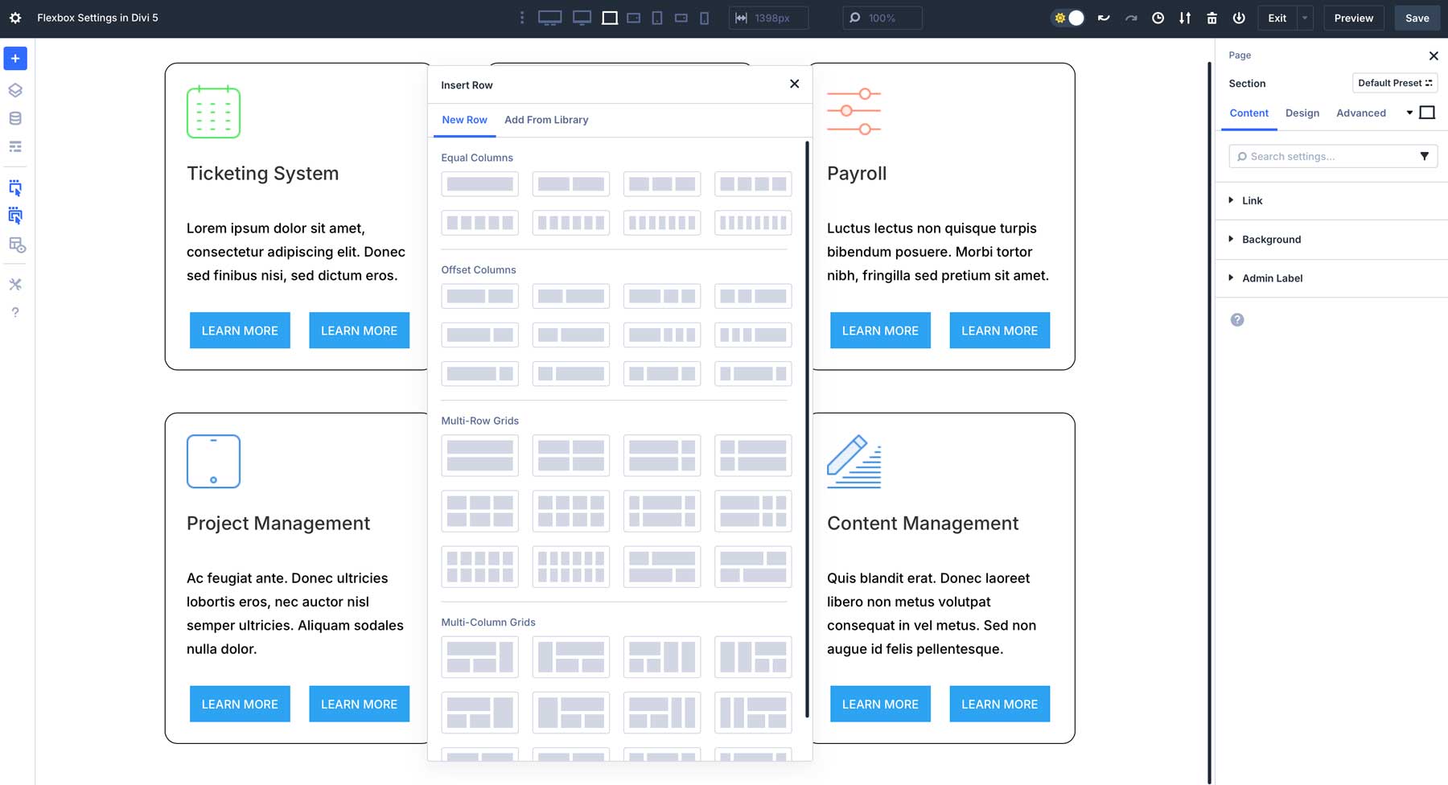
Task: Switch to phone preview mode
Action: coord(704,17)
